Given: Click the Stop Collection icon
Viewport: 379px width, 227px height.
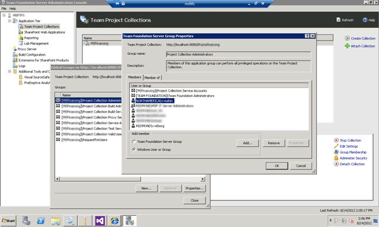Looking at the screenshot, I should pyautogui.click(x=336, y=140).
